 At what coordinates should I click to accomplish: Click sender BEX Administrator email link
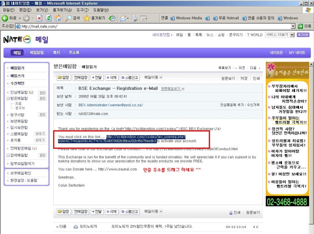111,105
